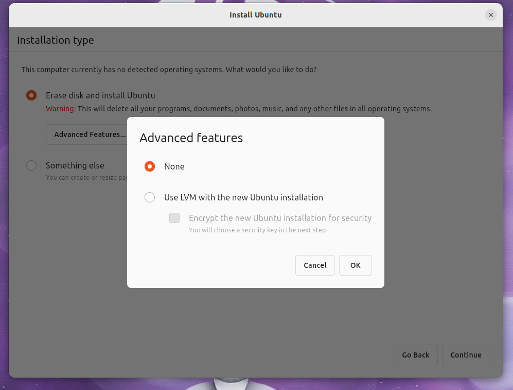Pick the "Something else" installation option
This screenshot has height=390, width=513.
tap(31, 165)
